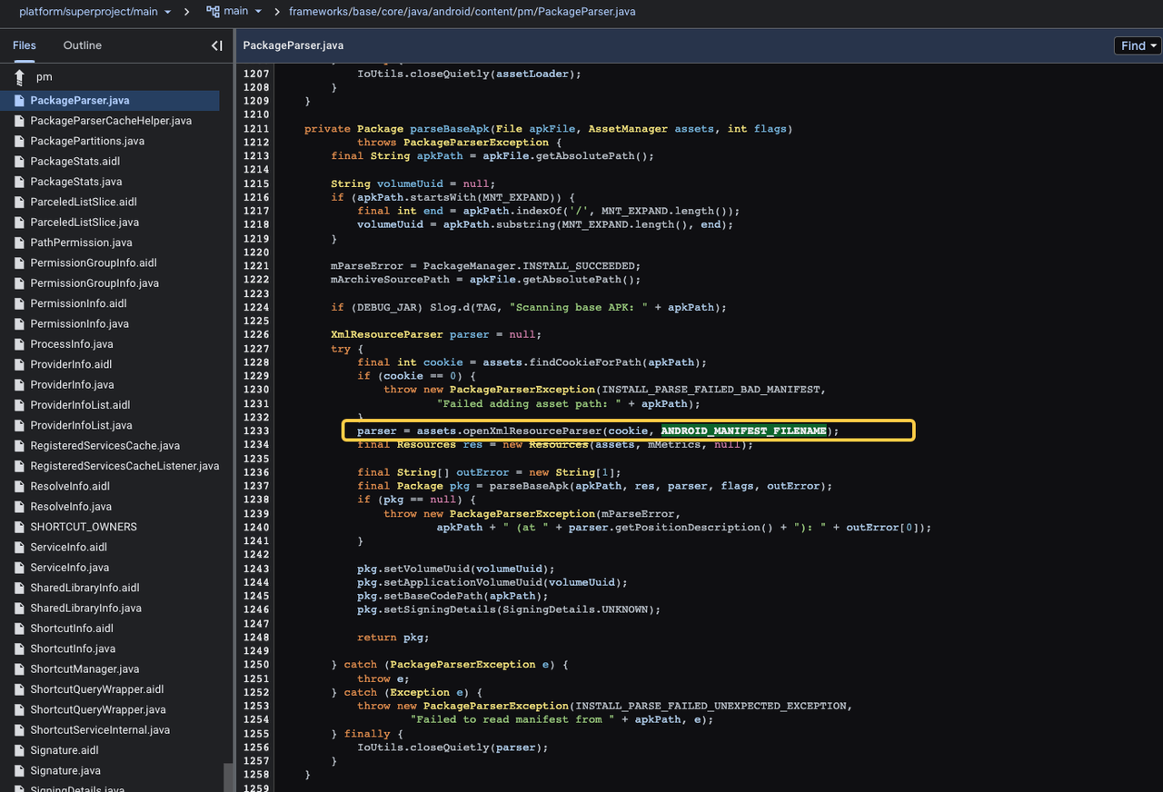Click line number 1233 in the gutter
1163x792 pixels.
[x=256, y=431]
